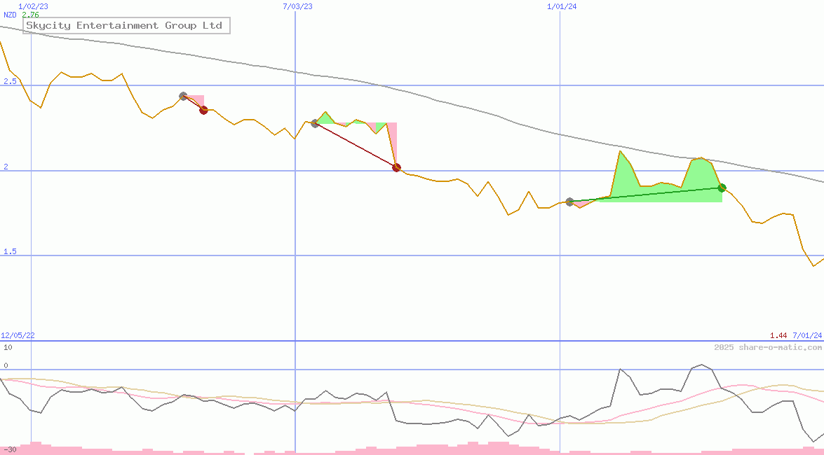
Task: Click the 7/01/24 chart end date
Action: pos(806,336)
